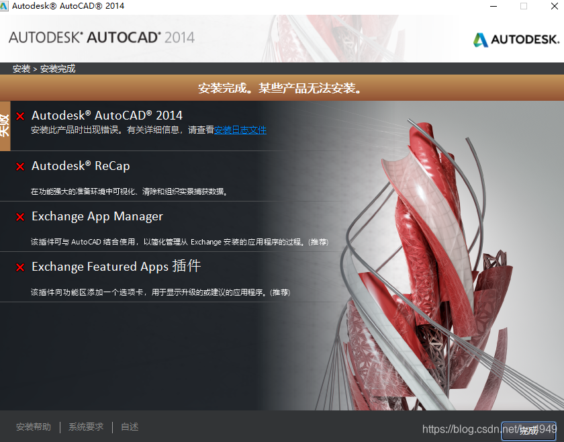The width and height of the screenshot is (564, 442).
Task: Select the Exchange App Manager product title
Action: (x=97, y=216)
